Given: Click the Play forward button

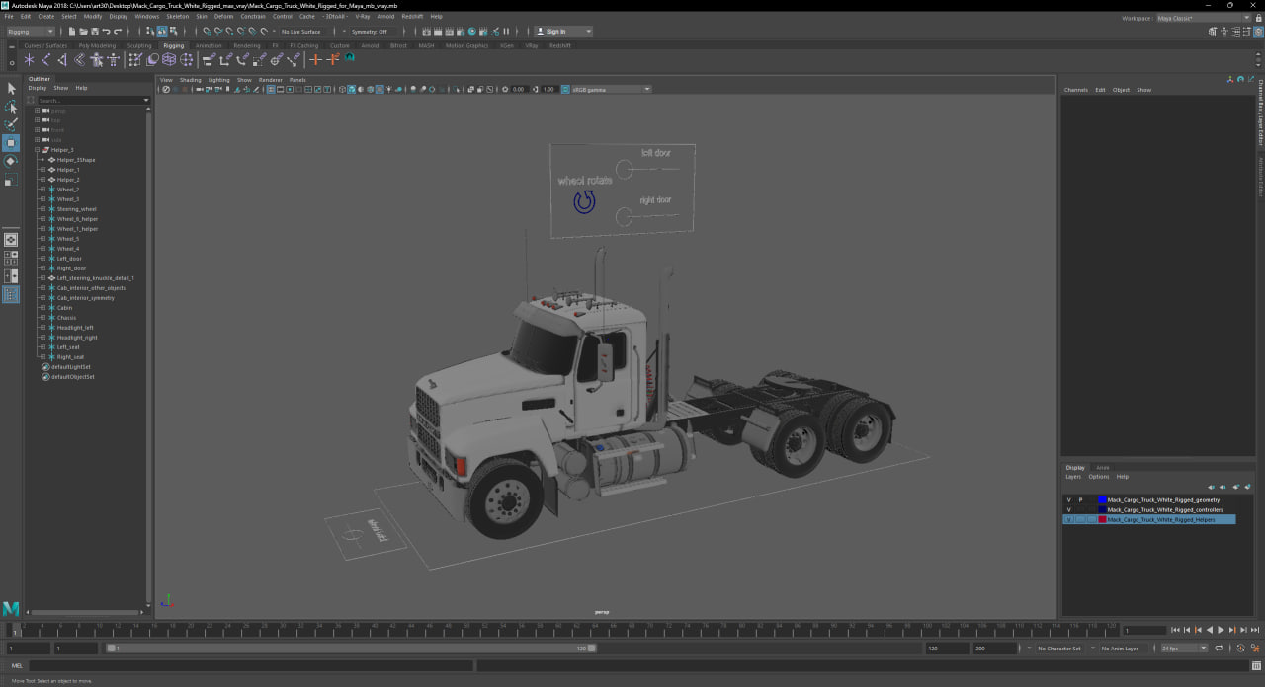Looking at the screenshot, I should 1221,630.
